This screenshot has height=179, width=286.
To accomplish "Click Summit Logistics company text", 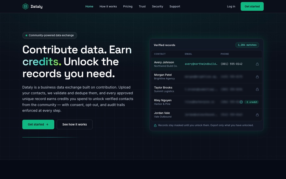I will coord(164,91).
